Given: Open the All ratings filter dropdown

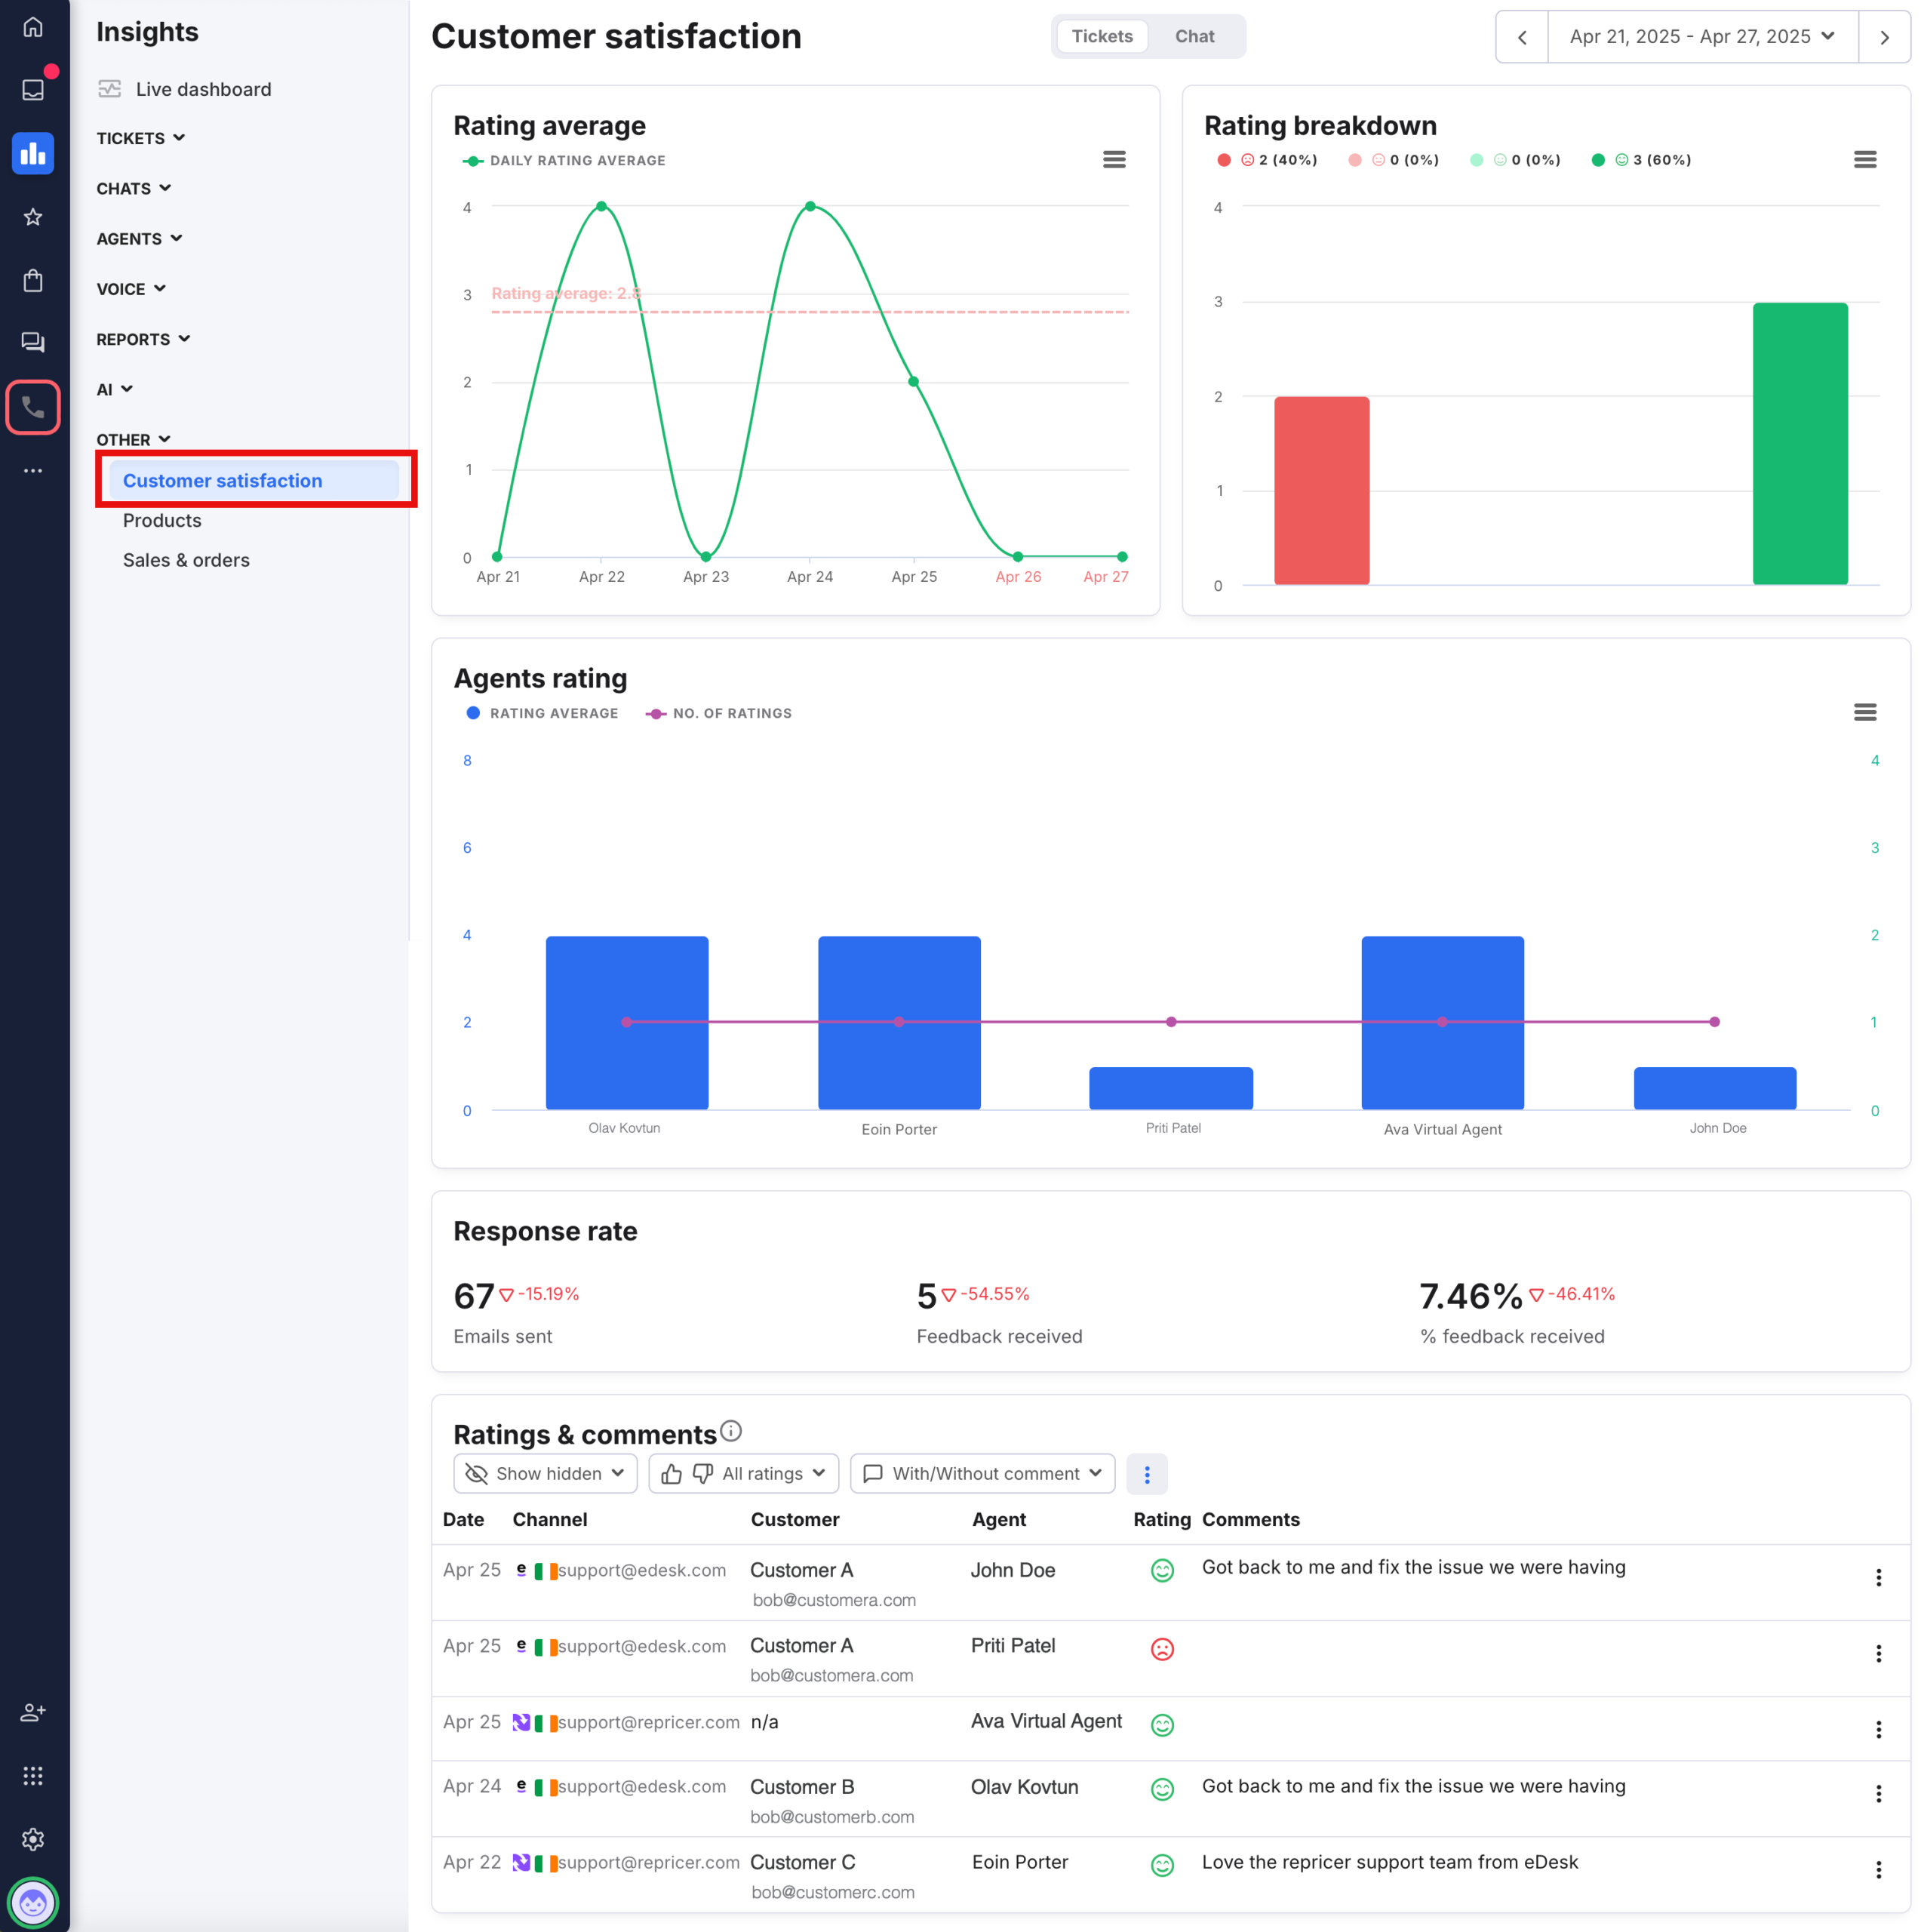Looking at the screenshot, I should [x=743, y=1474].
